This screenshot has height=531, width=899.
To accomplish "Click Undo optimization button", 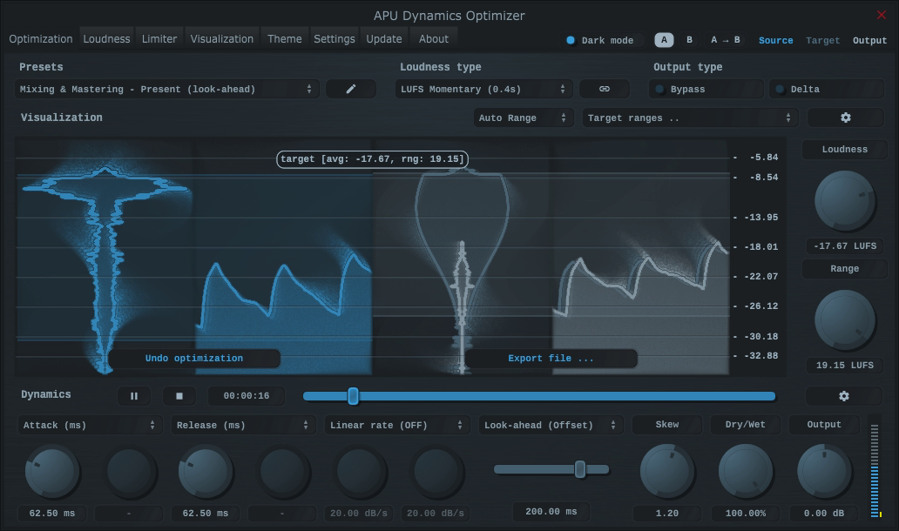I will pos(193,358).
